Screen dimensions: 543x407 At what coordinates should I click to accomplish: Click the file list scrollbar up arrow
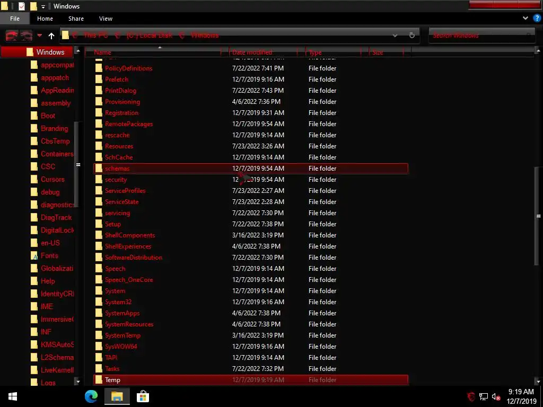pyautogui.click(x=538, y=51)
